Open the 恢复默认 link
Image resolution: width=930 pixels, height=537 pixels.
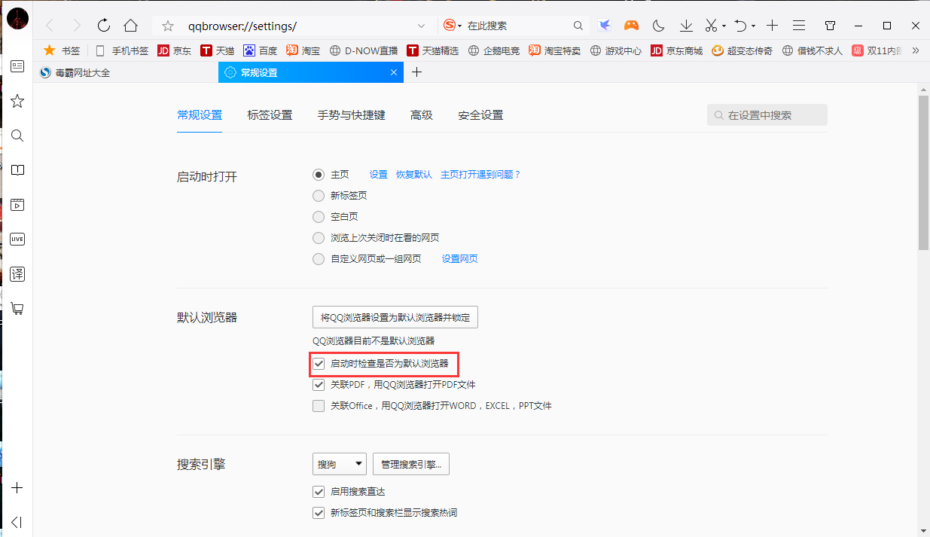coord(413,174)
